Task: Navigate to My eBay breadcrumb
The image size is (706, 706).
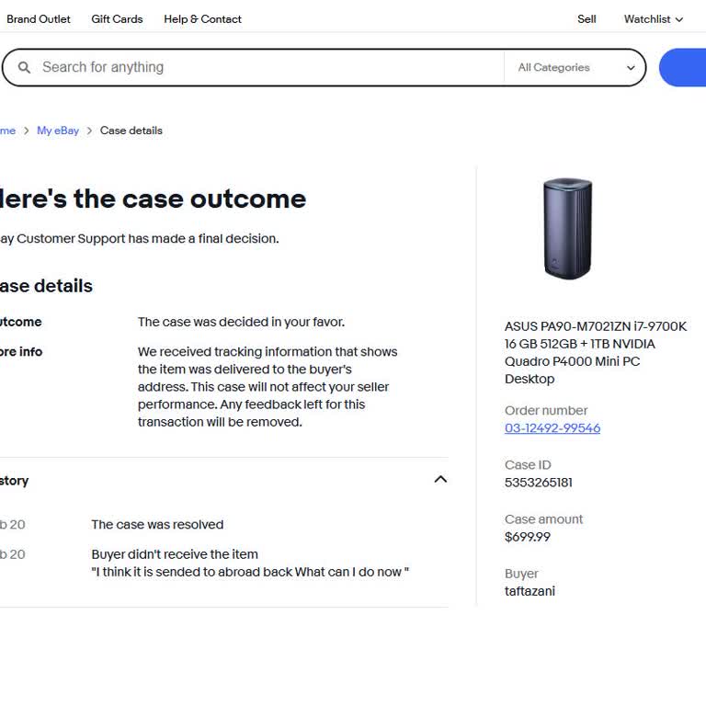Action: tap(58, 131)
